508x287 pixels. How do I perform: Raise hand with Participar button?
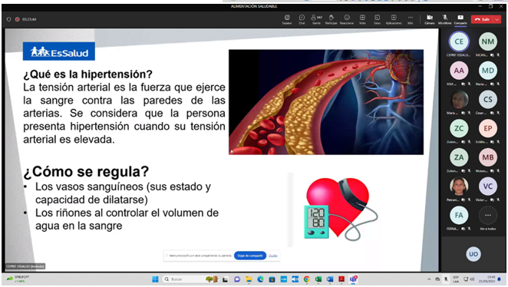pyautogui.click(x=331, y=19)
